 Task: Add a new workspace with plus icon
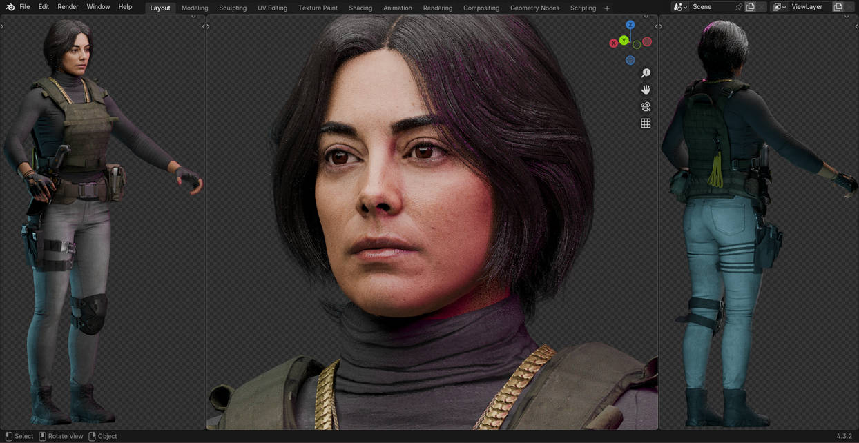point(607,8)
